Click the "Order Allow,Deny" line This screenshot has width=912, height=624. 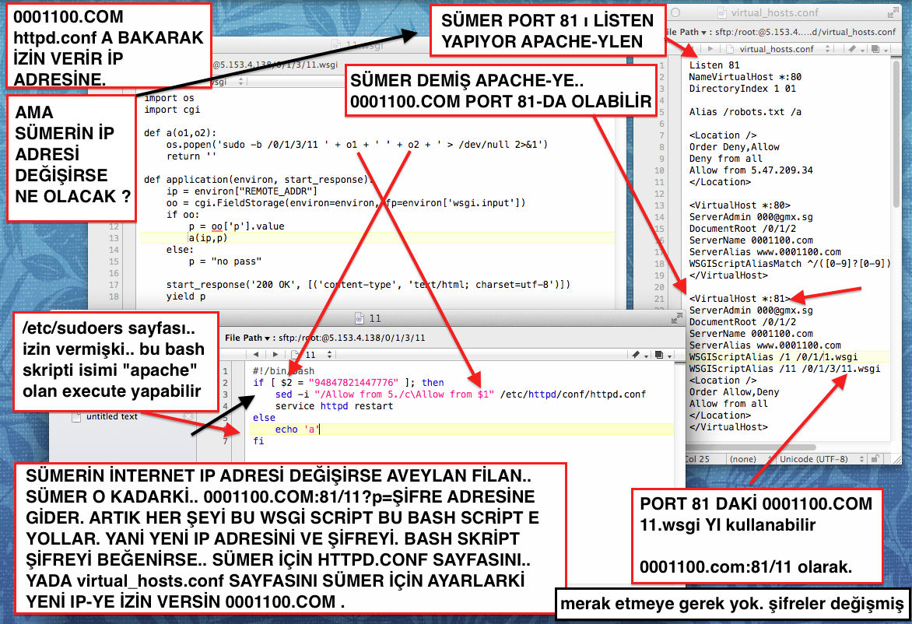734,392
